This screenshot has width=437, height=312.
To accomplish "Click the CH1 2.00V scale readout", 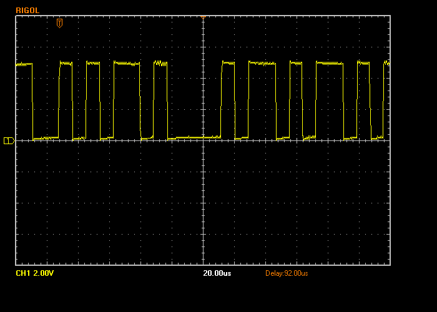I will [34, 273].
